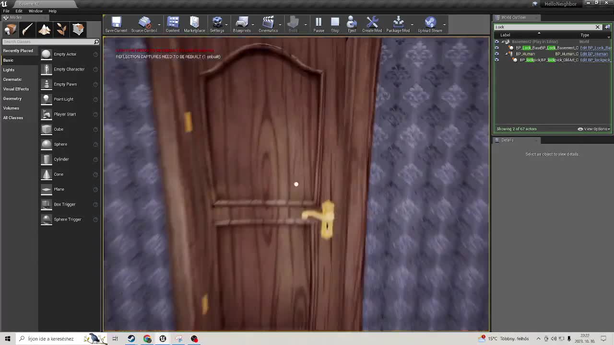The image size is (614, 345).
Task: Click the Create Mod button
Action: tap(372, 24)
